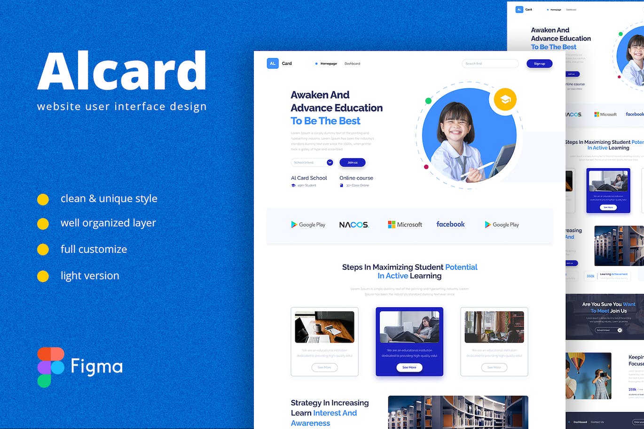Click the student icon beside 49K+ Student
644x429 pixels.
coord(293,185)
